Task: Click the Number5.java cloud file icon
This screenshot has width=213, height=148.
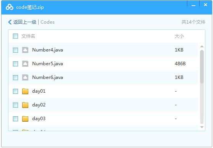Action: (x=25, y=64)
